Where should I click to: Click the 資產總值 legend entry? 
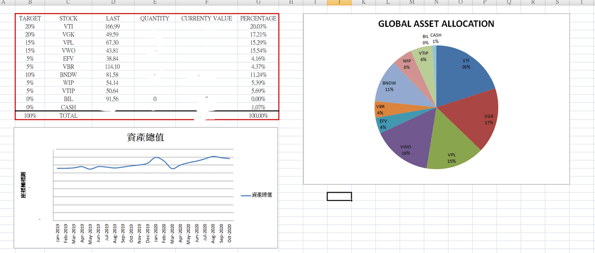coord(256,195)
